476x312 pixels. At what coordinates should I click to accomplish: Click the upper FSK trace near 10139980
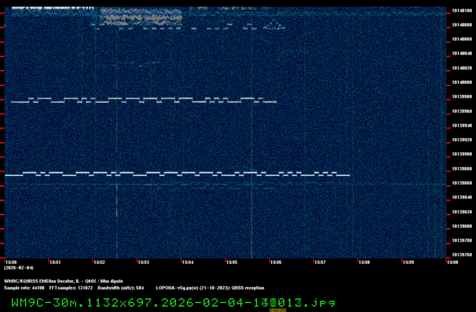(143, 99)
